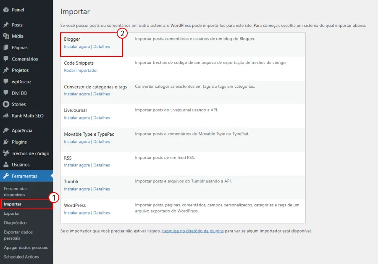The height and width of the screenshot is (264, 378).
Task: Install the WordPress importer now
Action: coord(77,213)
